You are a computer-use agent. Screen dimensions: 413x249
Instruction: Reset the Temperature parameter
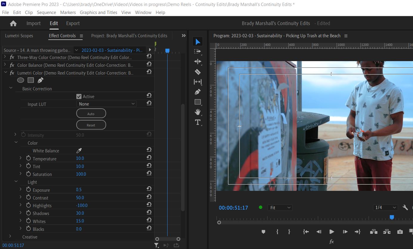point(149,158)
